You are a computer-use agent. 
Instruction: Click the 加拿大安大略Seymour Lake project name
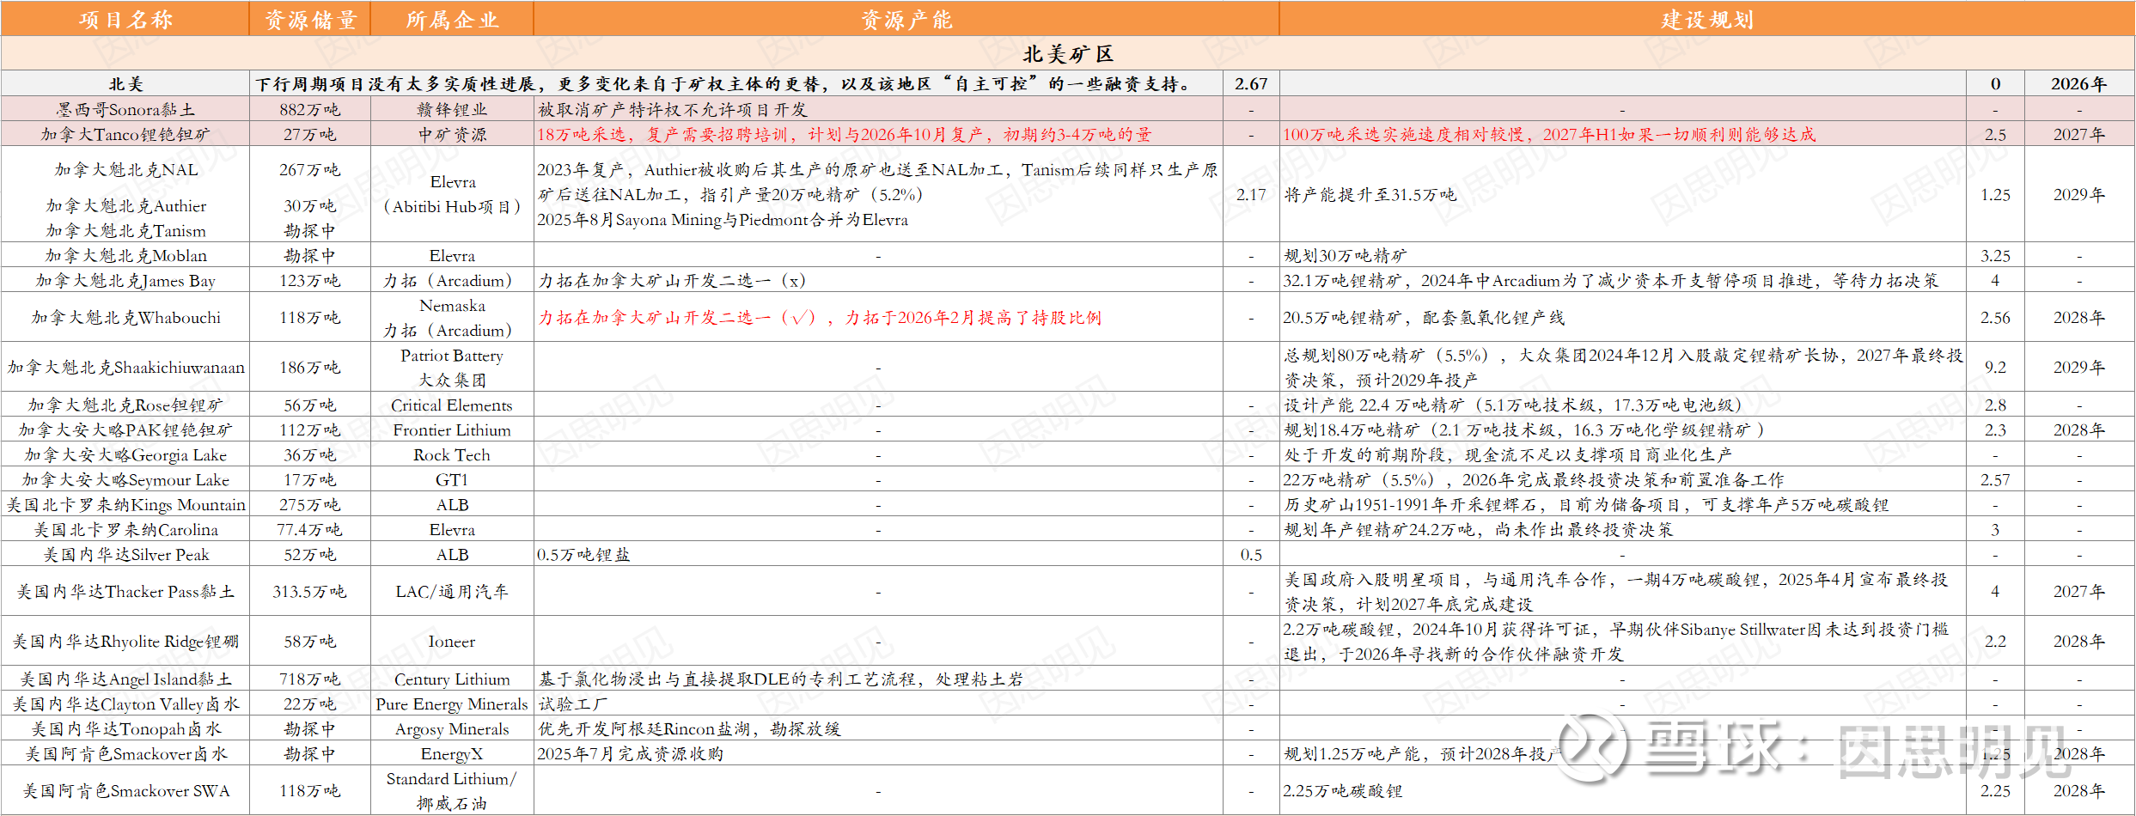(x=125, y=479)
